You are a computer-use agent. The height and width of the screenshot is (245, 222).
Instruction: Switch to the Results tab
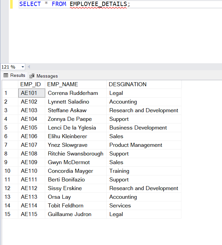(x=14, y=76)
